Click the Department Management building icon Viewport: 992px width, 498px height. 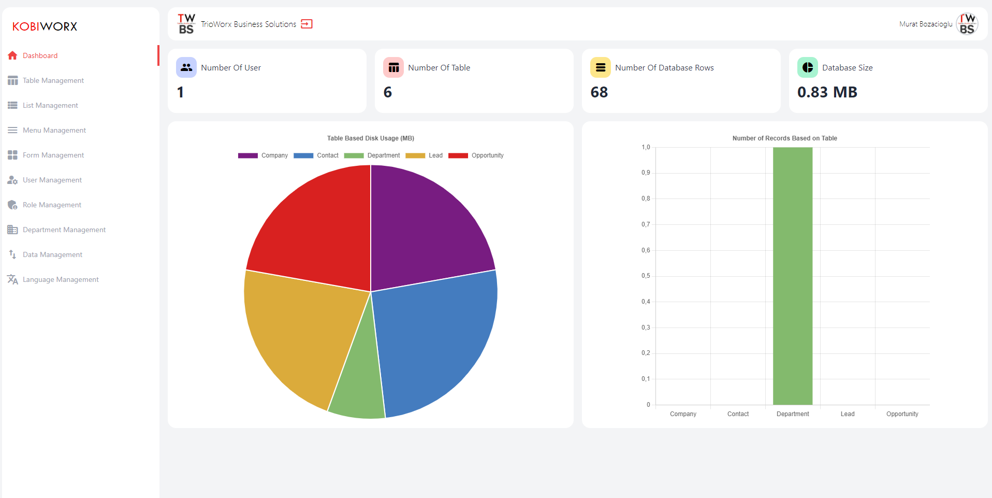tap(12, 230)
